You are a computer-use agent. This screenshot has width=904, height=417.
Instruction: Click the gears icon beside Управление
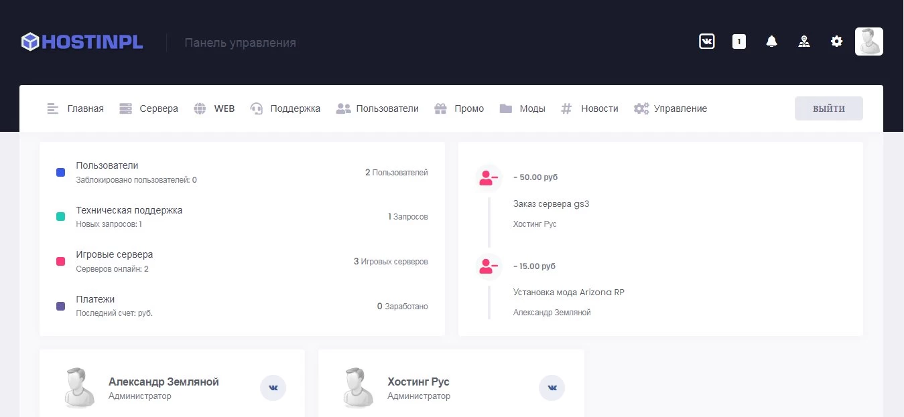[x=641, y=108]
